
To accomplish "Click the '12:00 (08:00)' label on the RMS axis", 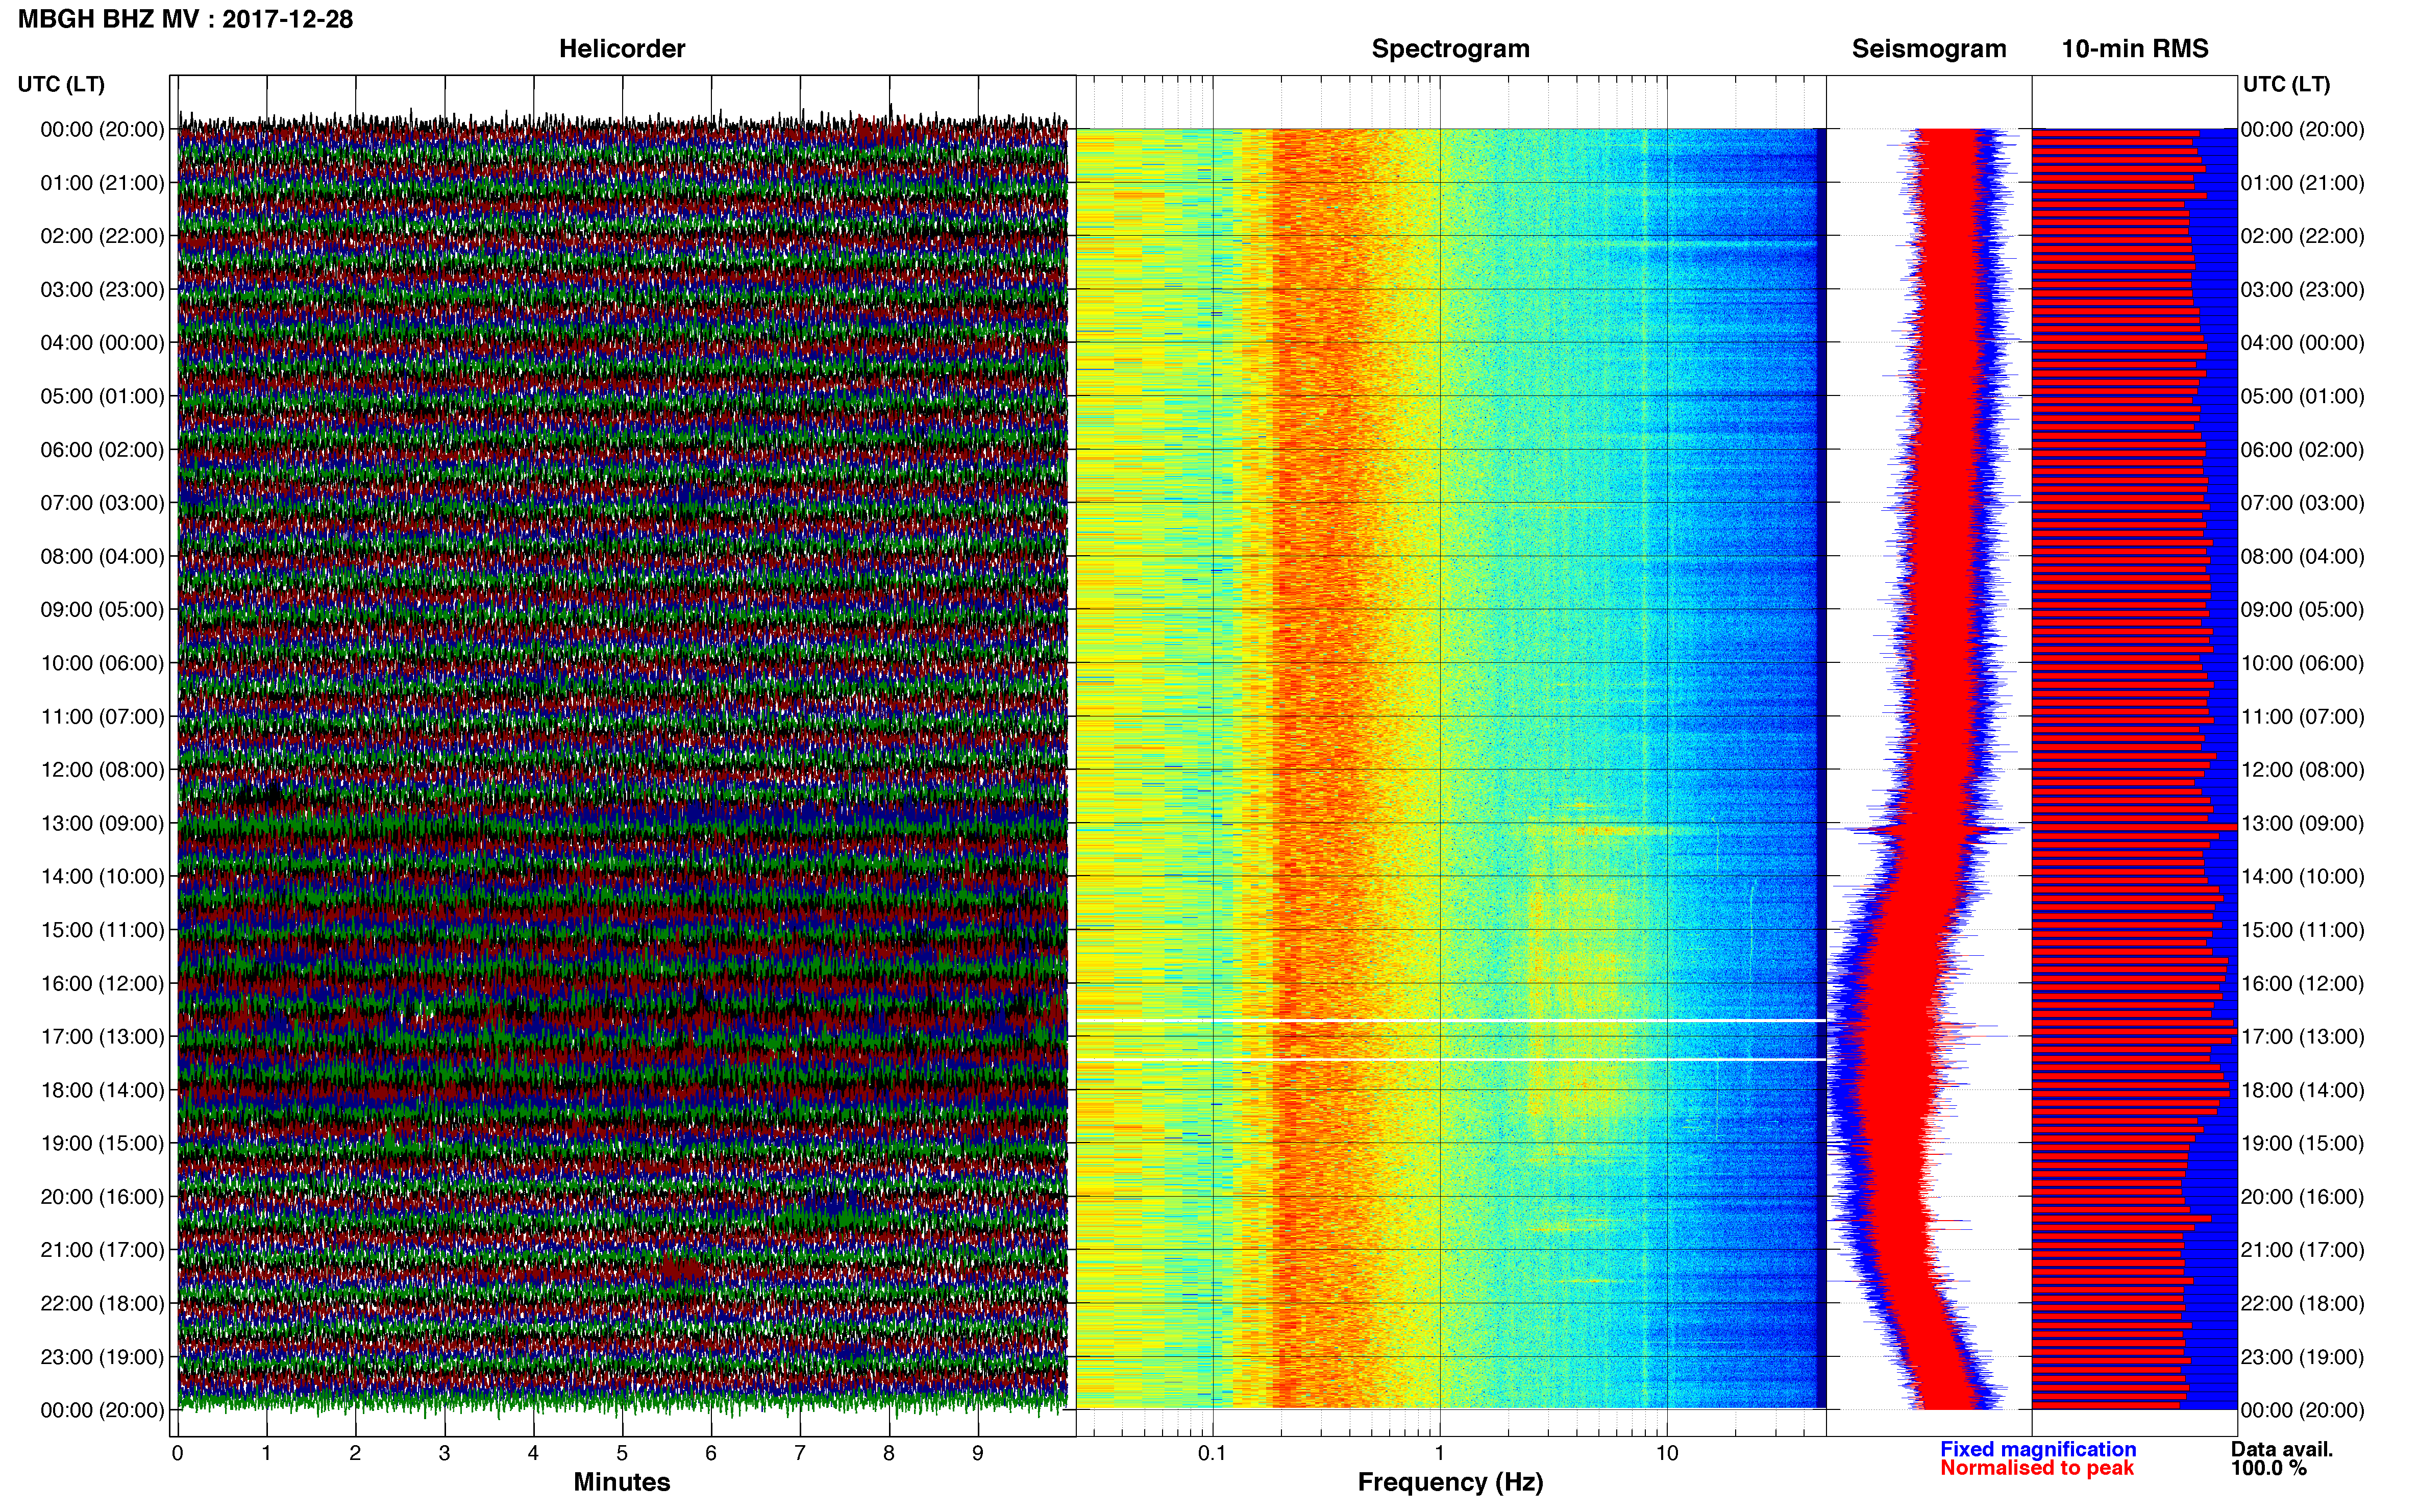I will [2302, 770].
